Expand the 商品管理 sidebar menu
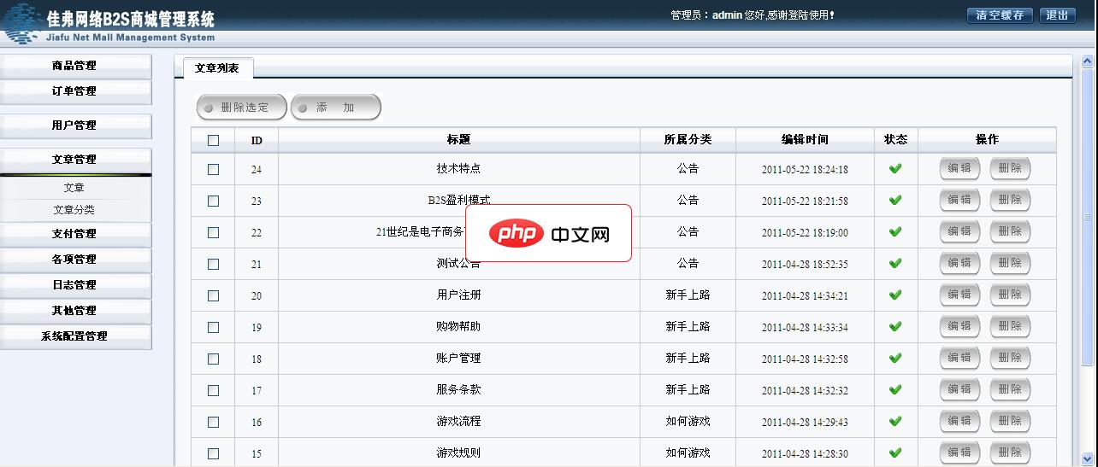This screenshot has width=1098, height=467. coord(75,66)
